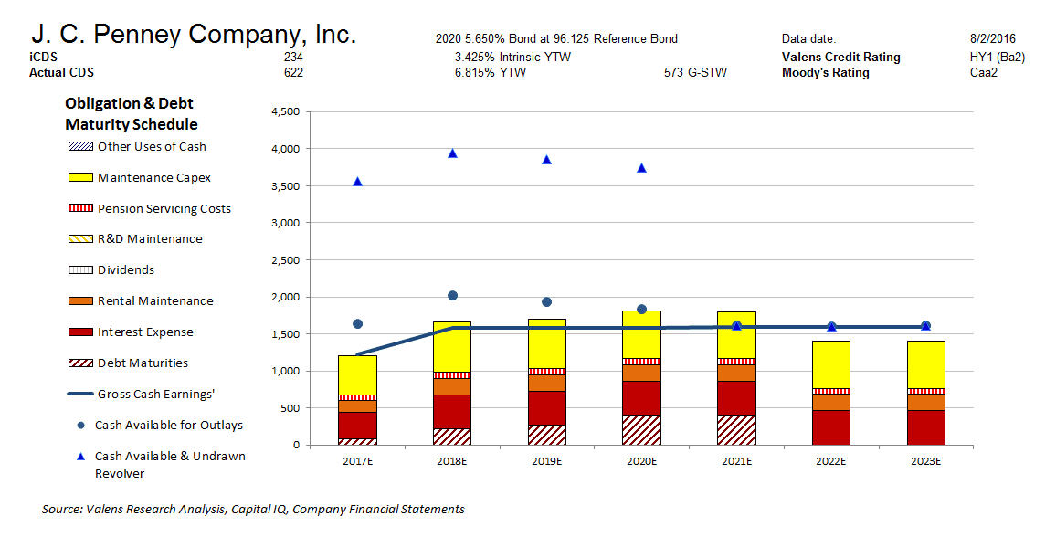Screen dimensions: 1056x537
Task: Select the 2017E Cash Available circle marker
Action: point(357,323)
